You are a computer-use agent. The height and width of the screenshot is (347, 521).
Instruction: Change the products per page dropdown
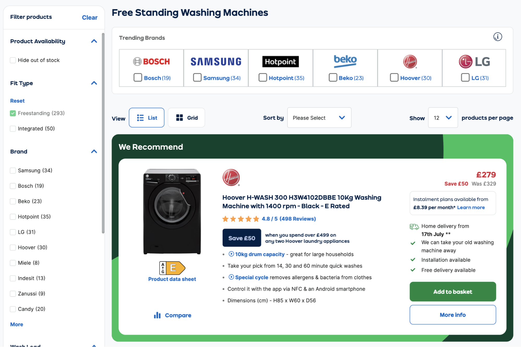[x=443, y=118]
